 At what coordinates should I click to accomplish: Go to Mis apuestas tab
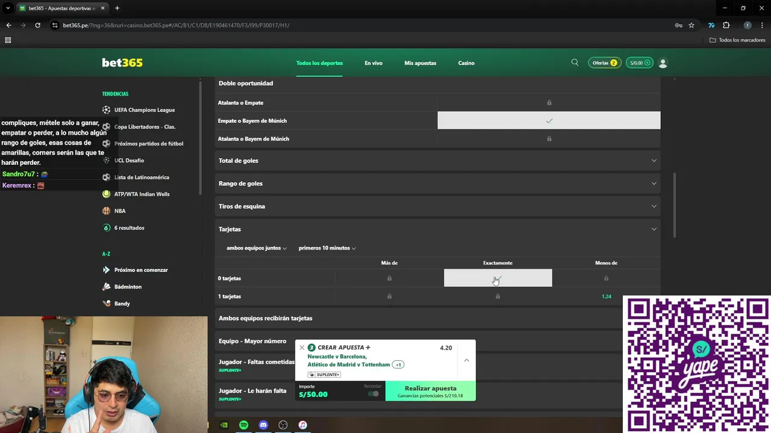(x=420, y=63)
